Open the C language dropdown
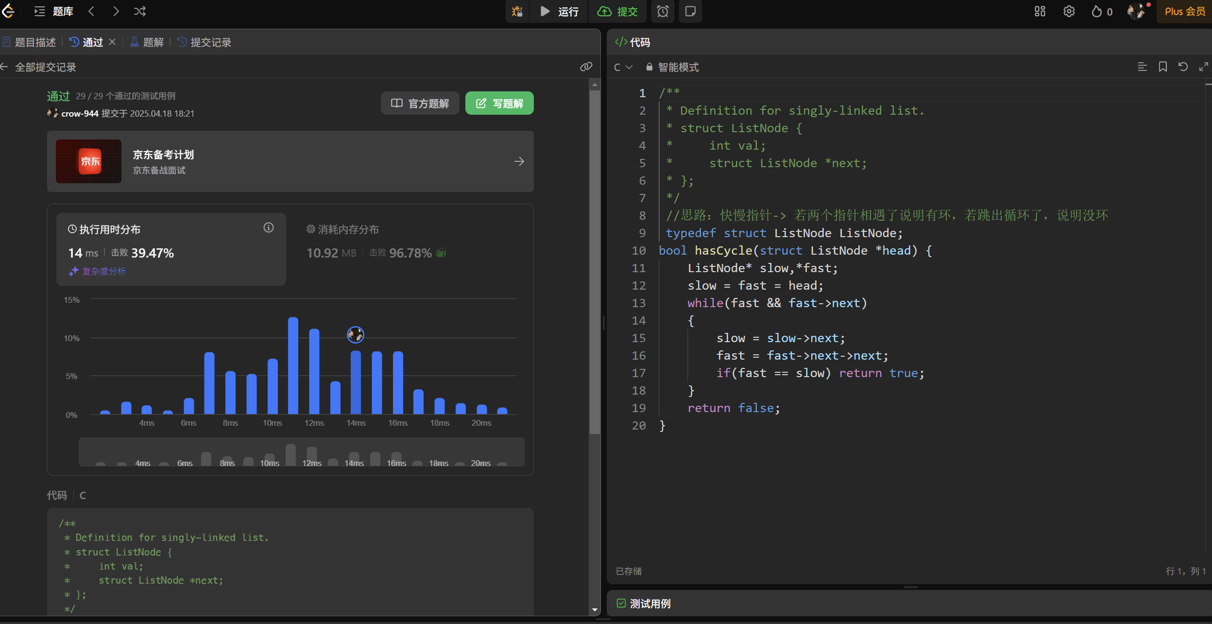The width and height of the screenshot is (1212, 624). coord(623,67)
